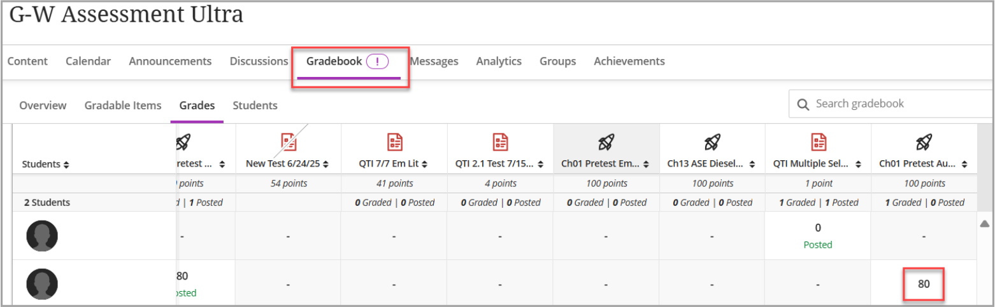The width and height of the screenshot is (995, 307).
Task: Click the search magnifier icon
Action: pyautogui.click(x=804, y=104)
